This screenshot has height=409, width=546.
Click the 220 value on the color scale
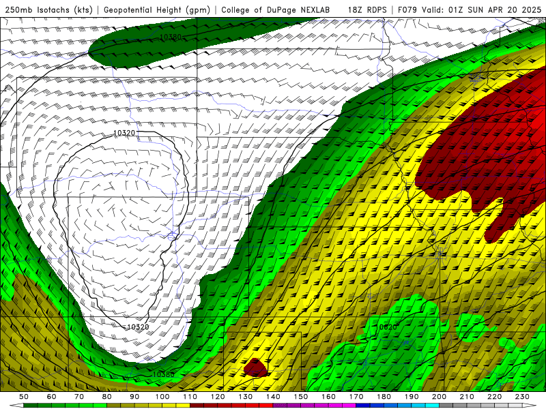494,397
